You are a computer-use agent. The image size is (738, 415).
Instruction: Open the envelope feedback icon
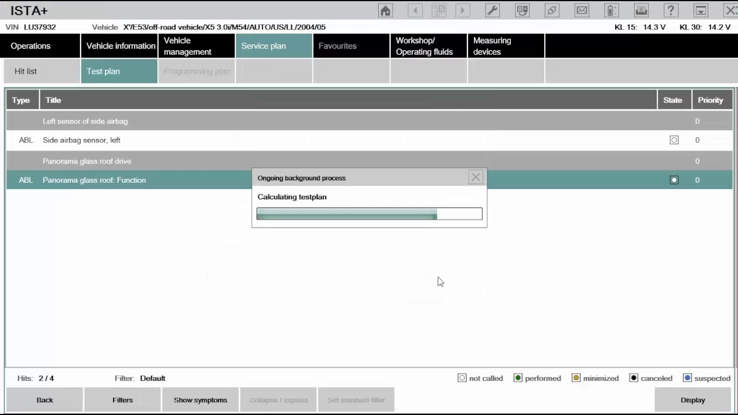582,10
